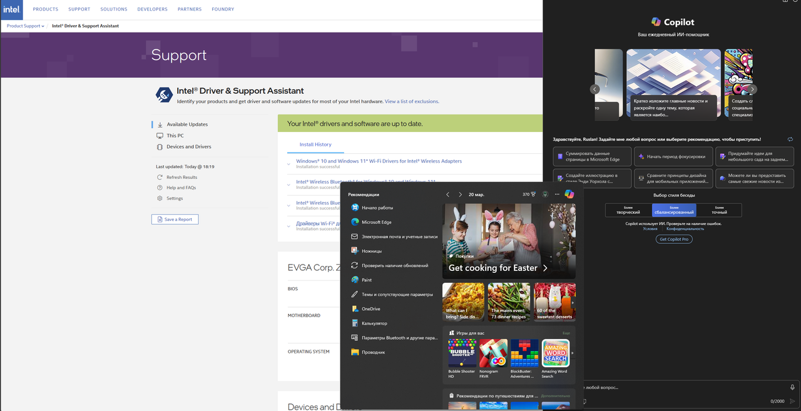801x411 pixels.
Task: Launch Калькулятор calculator icon
Action: [x=355, y=323]
